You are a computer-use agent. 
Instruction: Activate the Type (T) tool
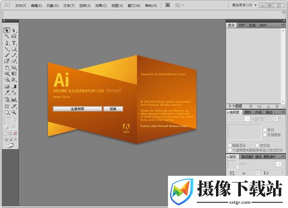click(14, 43)
